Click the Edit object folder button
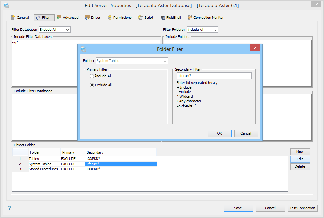This screenshot has width=324, height=218. (300, 159)
